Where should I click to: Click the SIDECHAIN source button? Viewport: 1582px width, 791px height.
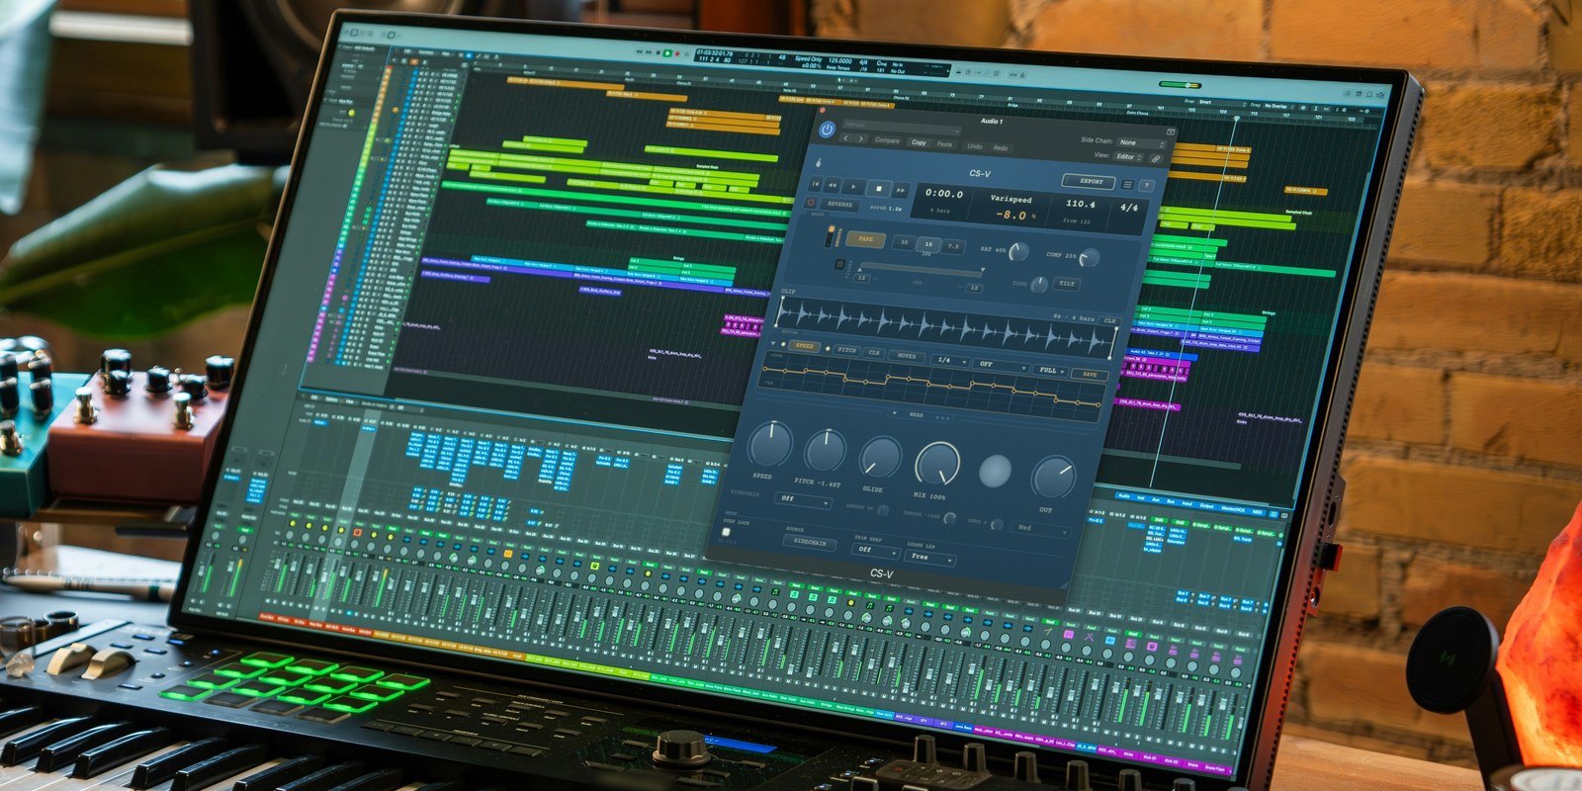click(x=810, y=543)
